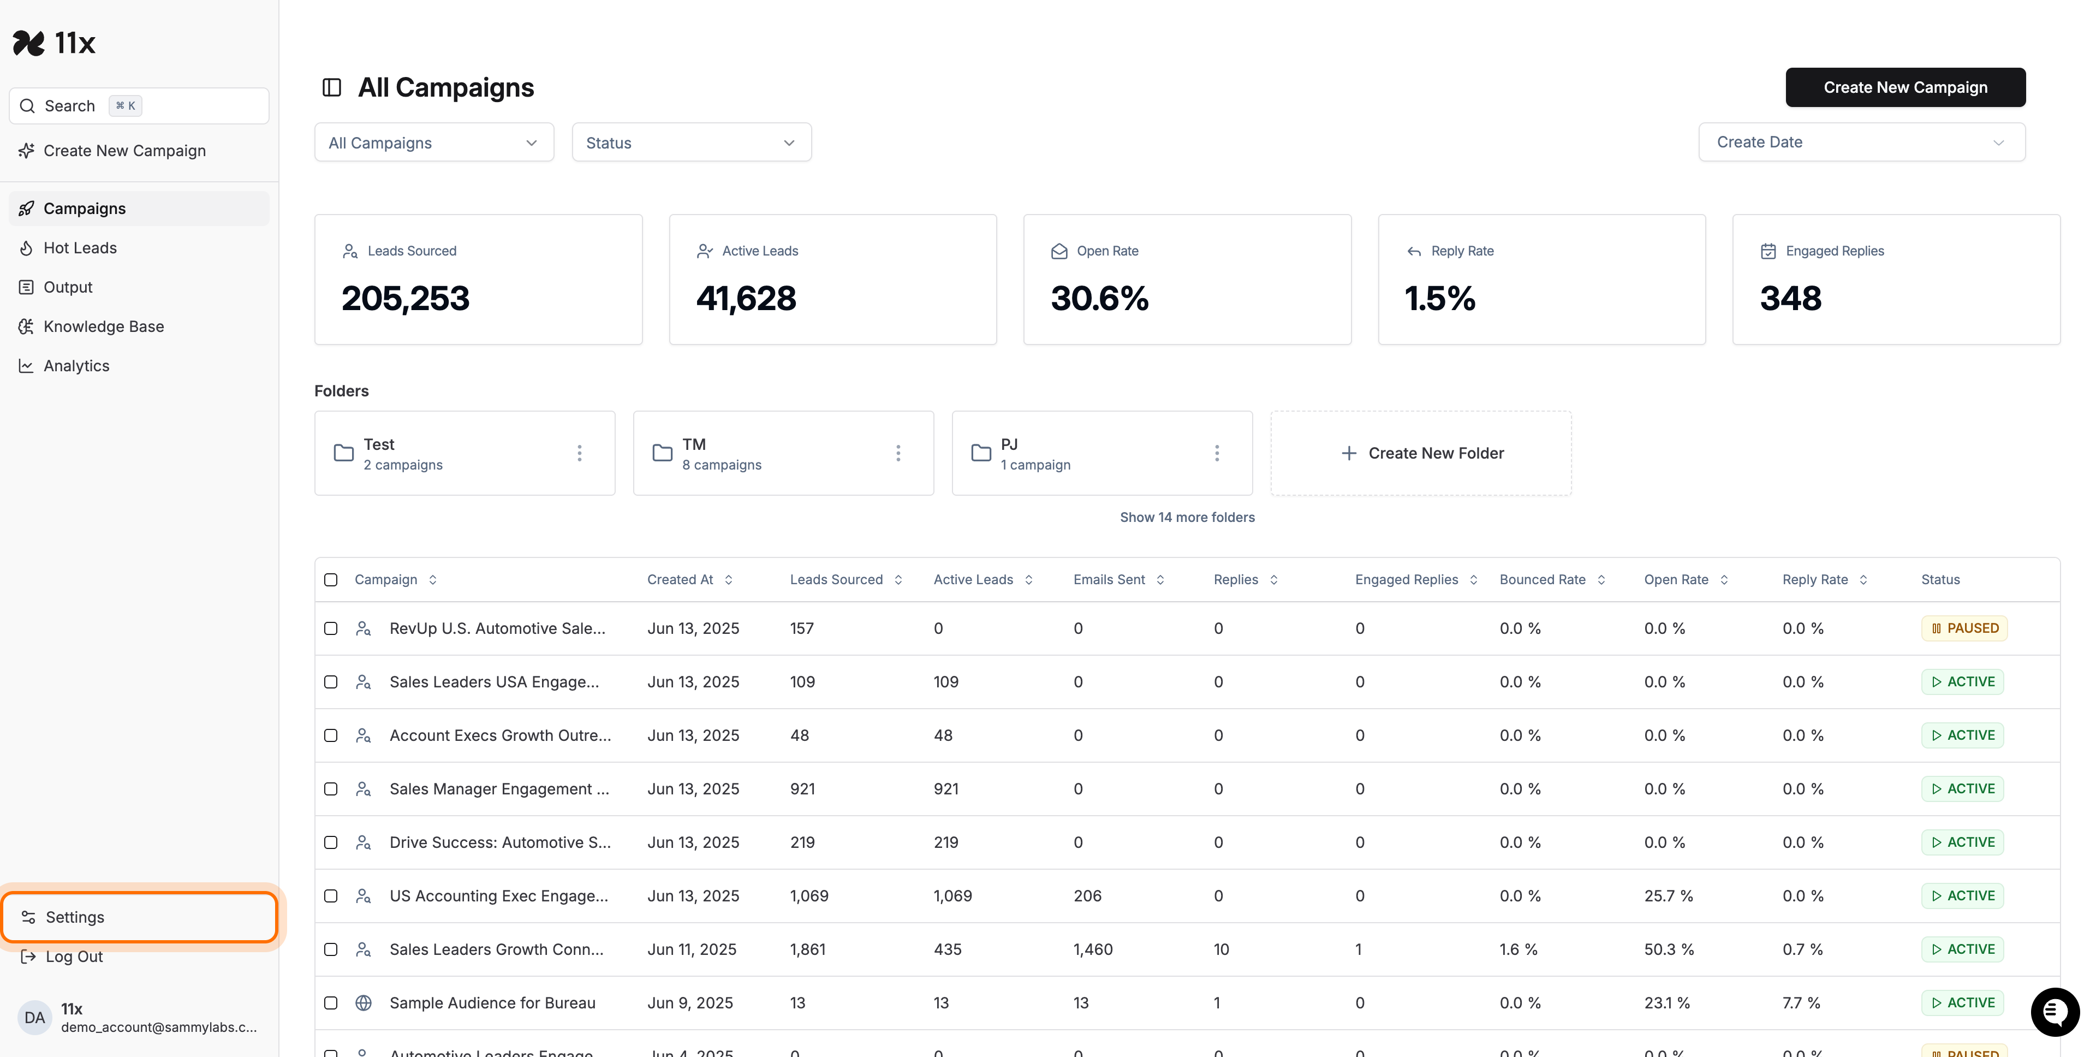Toggle sidebar panel icon beside All Campaigns
The width and height of the screenshot is (2096, 1057).
tap(331, 87)
